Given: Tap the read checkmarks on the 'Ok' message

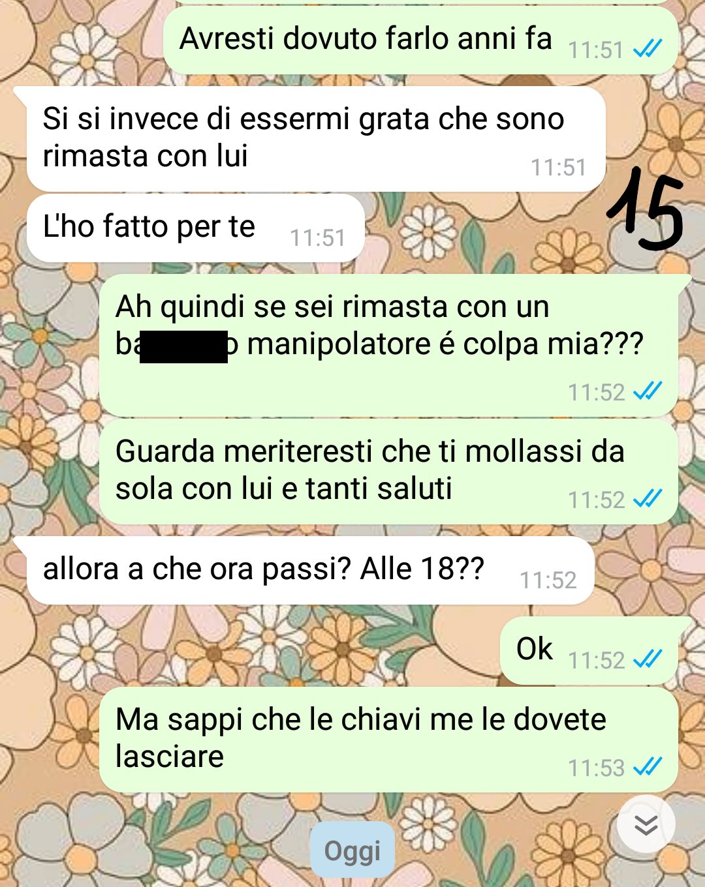Looking at the screenshot, I should (x=648, y=659).
